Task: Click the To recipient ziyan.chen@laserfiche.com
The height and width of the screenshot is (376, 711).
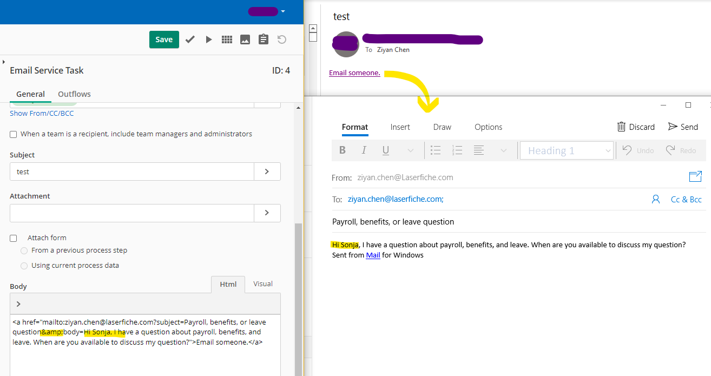Action: click(x=396, y=199)
